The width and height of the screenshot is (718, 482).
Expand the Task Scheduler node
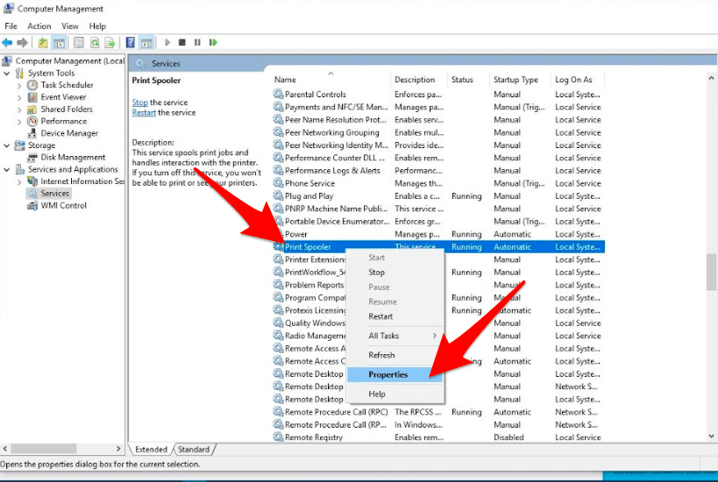pos(19,85)
